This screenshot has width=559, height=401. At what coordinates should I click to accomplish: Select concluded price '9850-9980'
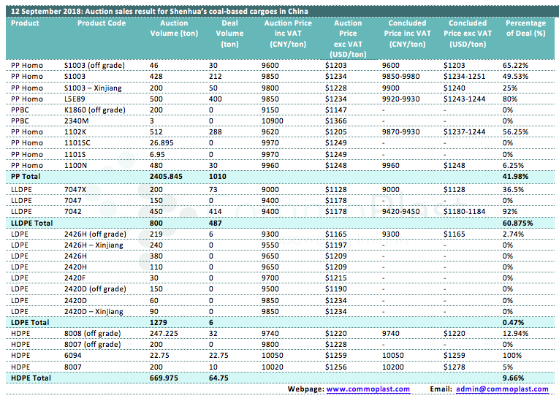click(400, 77)
